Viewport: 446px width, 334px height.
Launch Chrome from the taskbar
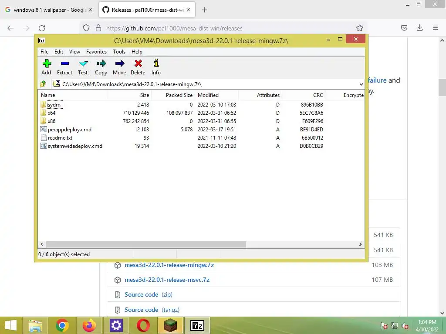tap(62, 325)
